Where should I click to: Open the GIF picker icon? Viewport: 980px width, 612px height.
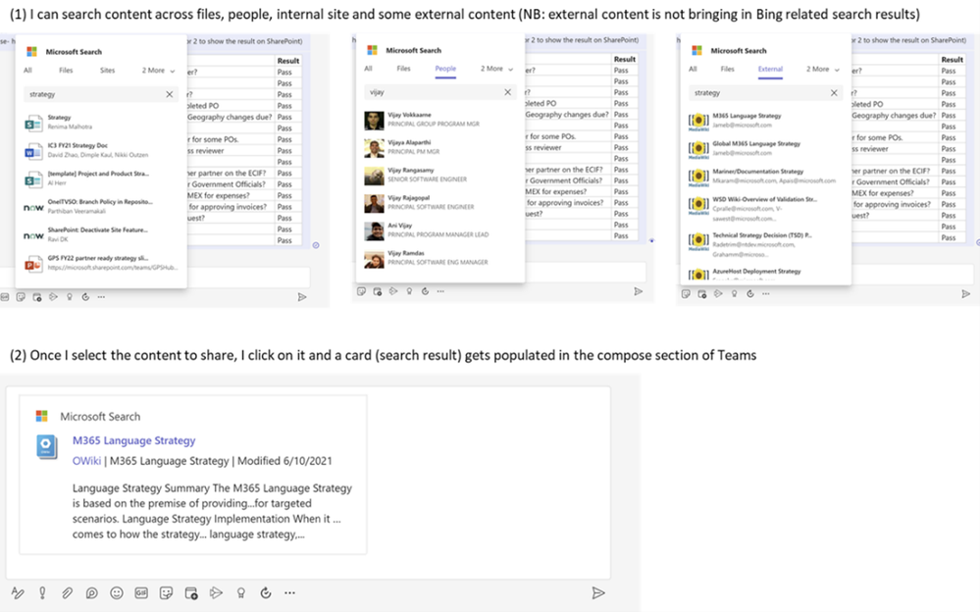coord(141,592)
